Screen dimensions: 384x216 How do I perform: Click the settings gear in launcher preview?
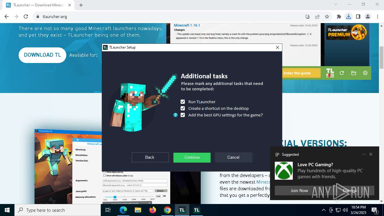pos(365,73)
